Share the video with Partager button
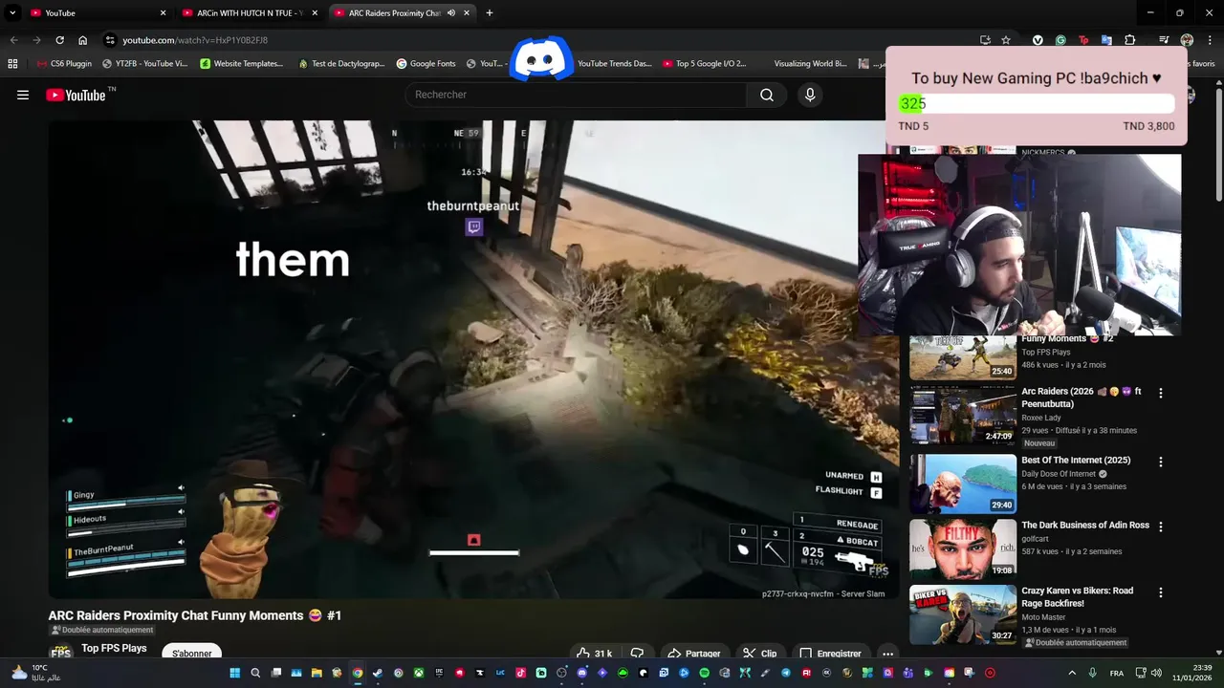This screenshot has width=1224, height=688. point(694,654)
